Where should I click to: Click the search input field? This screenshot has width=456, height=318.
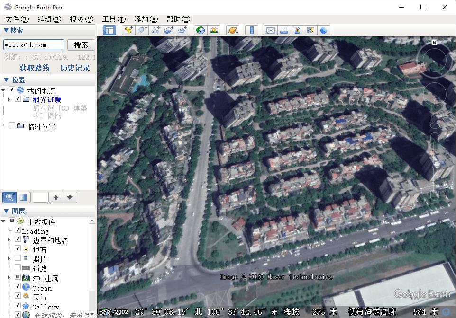click(34, 45)
